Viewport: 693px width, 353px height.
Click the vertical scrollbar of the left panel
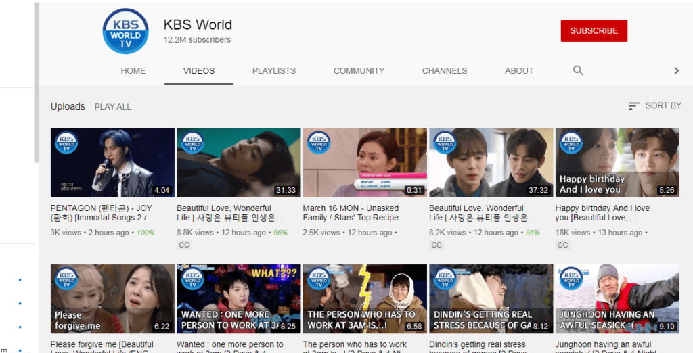click(x=37, y=83)
